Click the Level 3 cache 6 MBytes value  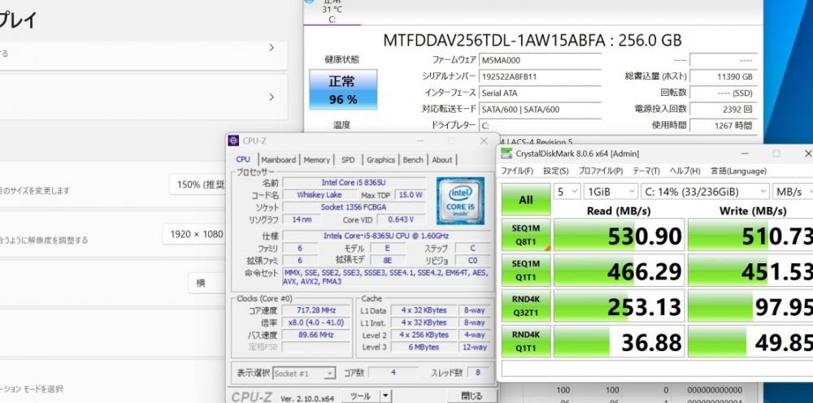424,348
